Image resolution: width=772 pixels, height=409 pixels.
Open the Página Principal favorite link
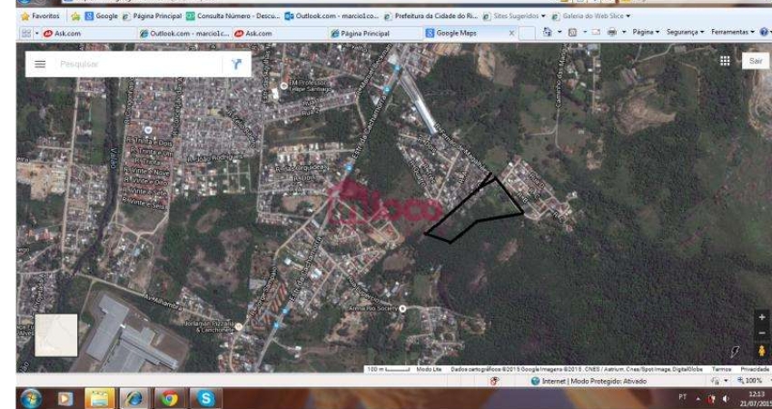tap(153, 16)
